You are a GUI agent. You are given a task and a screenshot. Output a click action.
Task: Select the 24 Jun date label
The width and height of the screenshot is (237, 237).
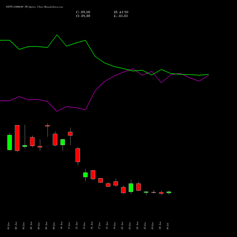pos(137,226)
